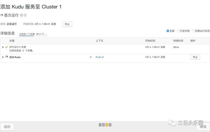The height and width of the screenshot is (132, 210).
Task: Select the 只会失败 filter option
Action: (177, 31)
